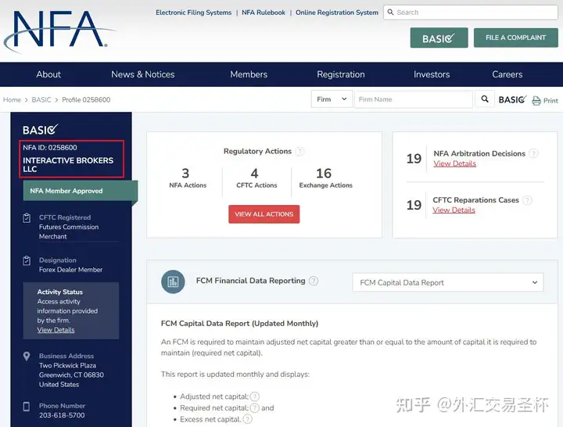The width and height of the screenshot is (563, 427).
Task: Open help icon for Adjusted net capital
Action: click(x=255, y=396)
